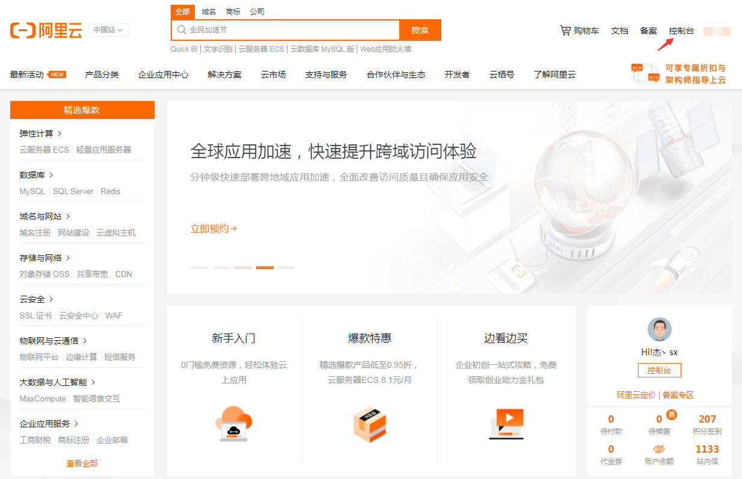
Task: Expand the 数据库 category
Action: click(36, 175)
